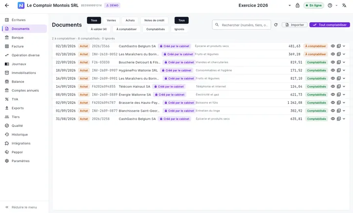Preview the 369,28 Maraîchers document via eye icon

333,54
